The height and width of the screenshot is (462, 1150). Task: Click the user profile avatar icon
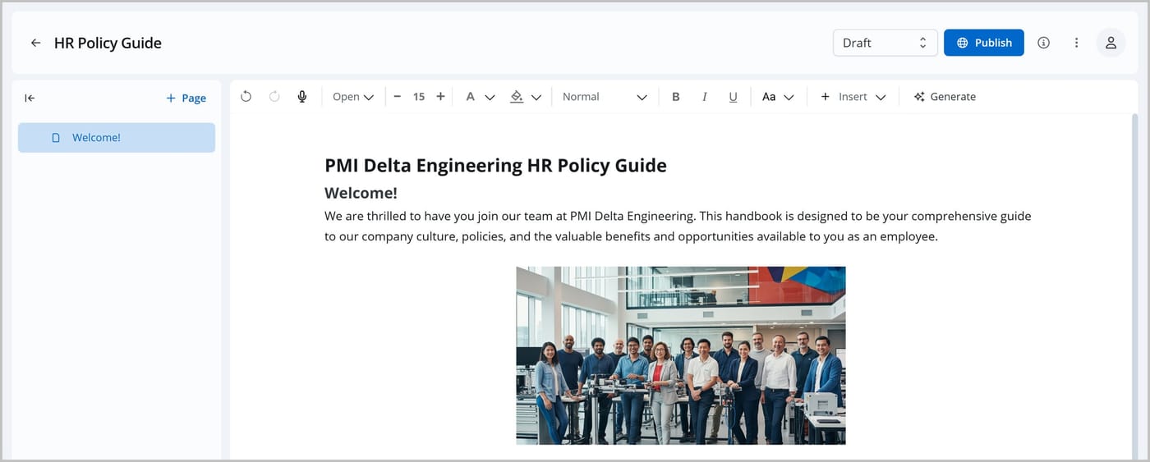click(1111, 43)
